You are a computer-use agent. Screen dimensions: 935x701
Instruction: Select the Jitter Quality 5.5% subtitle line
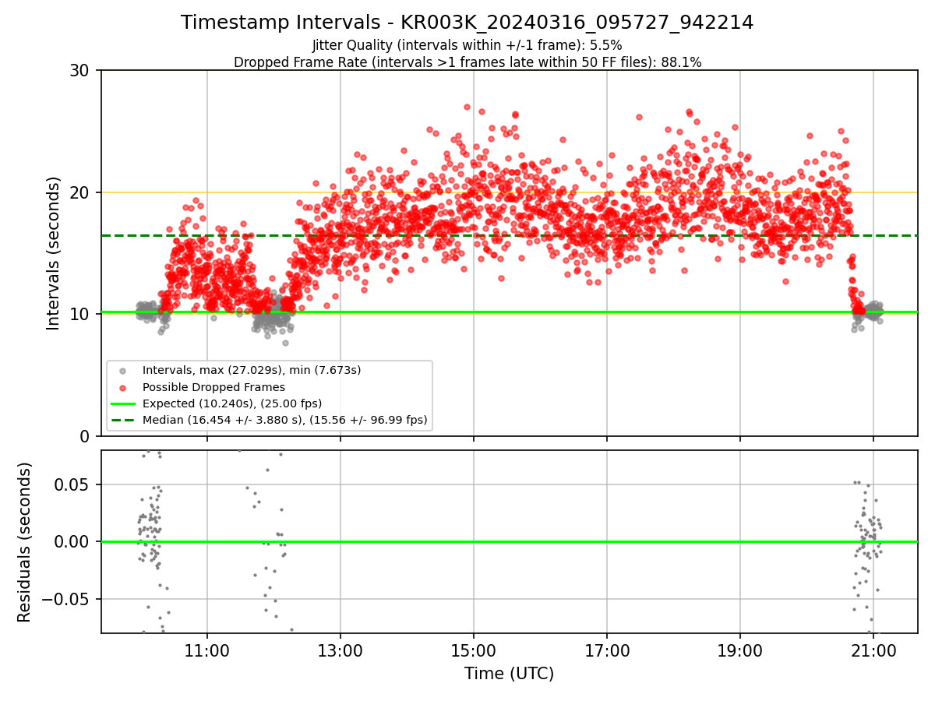467,45
